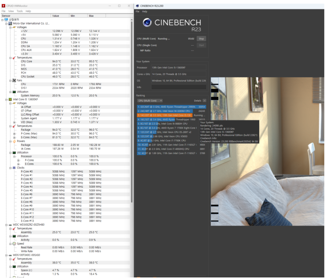Open the CPU (Multi Core) ranking dropdown
This screenshot has width=325, height=280.
coord(150,100)
